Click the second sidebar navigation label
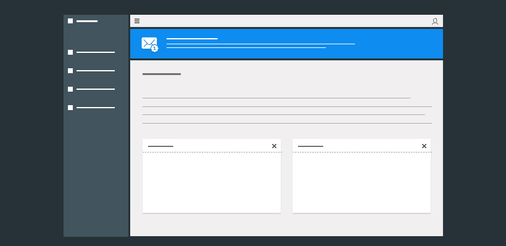 (96, 71)
